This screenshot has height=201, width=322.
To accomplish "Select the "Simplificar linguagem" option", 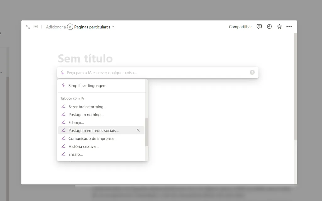I will click(87, 85).
